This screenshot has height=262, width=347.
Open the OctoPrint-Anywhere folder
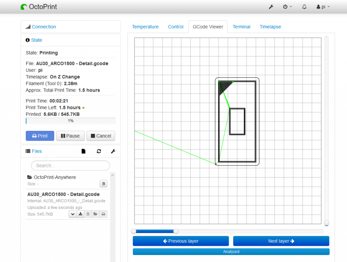click(x=55, y=177)
